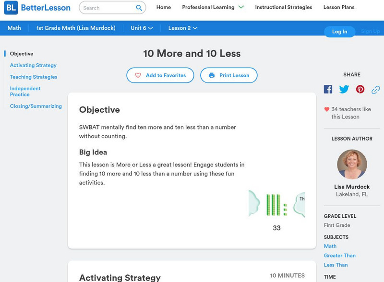384x282 pixels.
Task: Share lesson on Twitter
Action: tap(344, 89)
